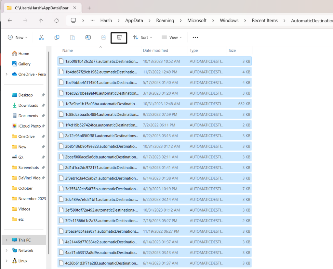Image resolution: width=333 pixels, height=269 pixels.
Task: Open a new tab with plus button
Action: (x=89, y=8)
